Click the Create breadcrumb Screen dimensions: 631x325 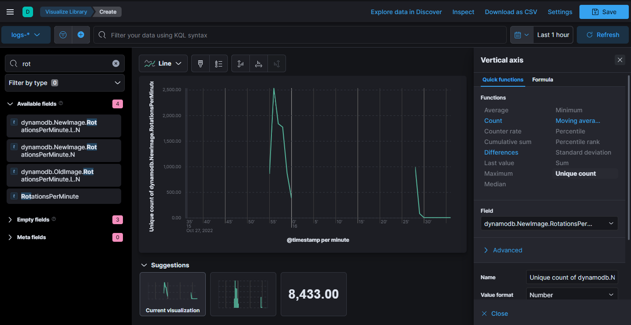pos(108,12)
